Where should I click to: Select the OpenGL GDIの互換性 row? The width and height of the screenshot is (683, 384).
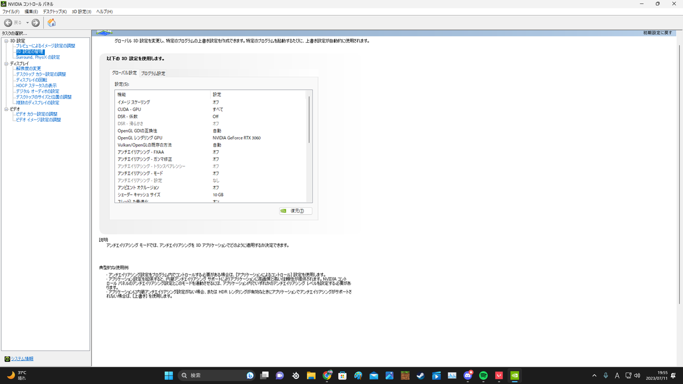211,131
